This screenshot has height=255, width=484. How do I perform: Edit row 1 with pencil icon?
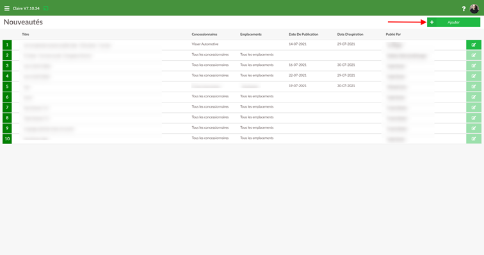pos(474,45)
